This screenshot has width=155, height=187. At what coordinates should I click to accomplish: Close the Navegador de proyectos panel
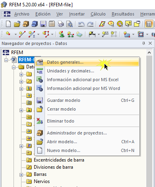coord(150,43)
